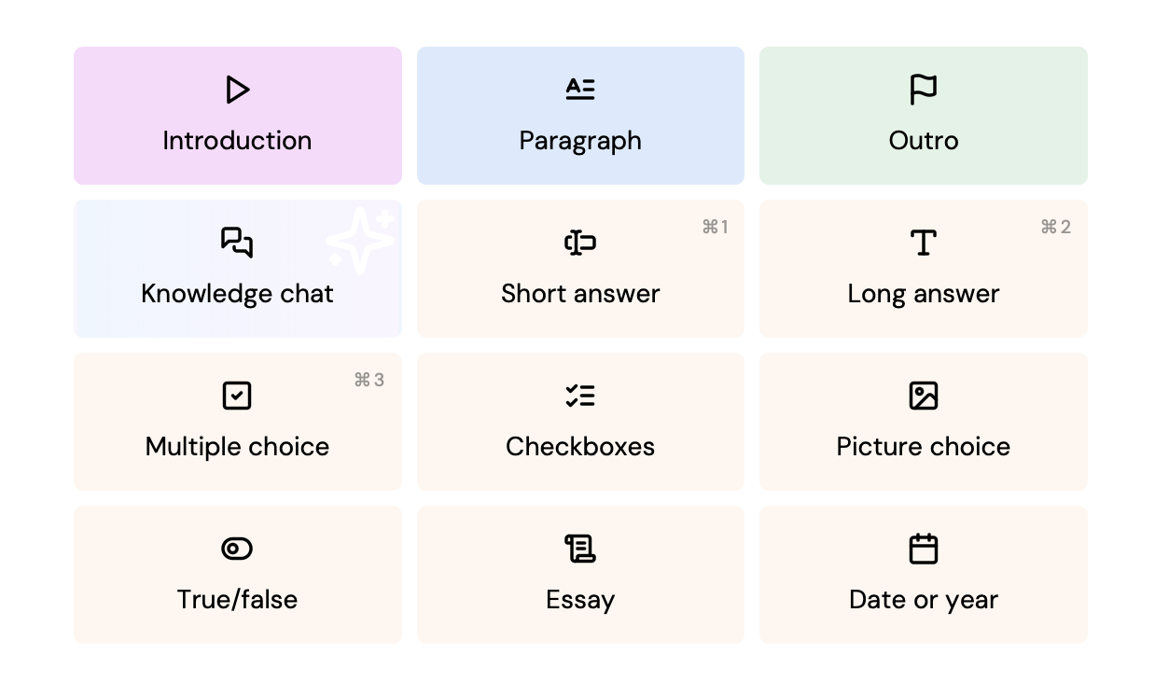1155x696 pixels.
Task: Click the Knowledge chat speech bubbles icon
Action: [x=237, y=242]
